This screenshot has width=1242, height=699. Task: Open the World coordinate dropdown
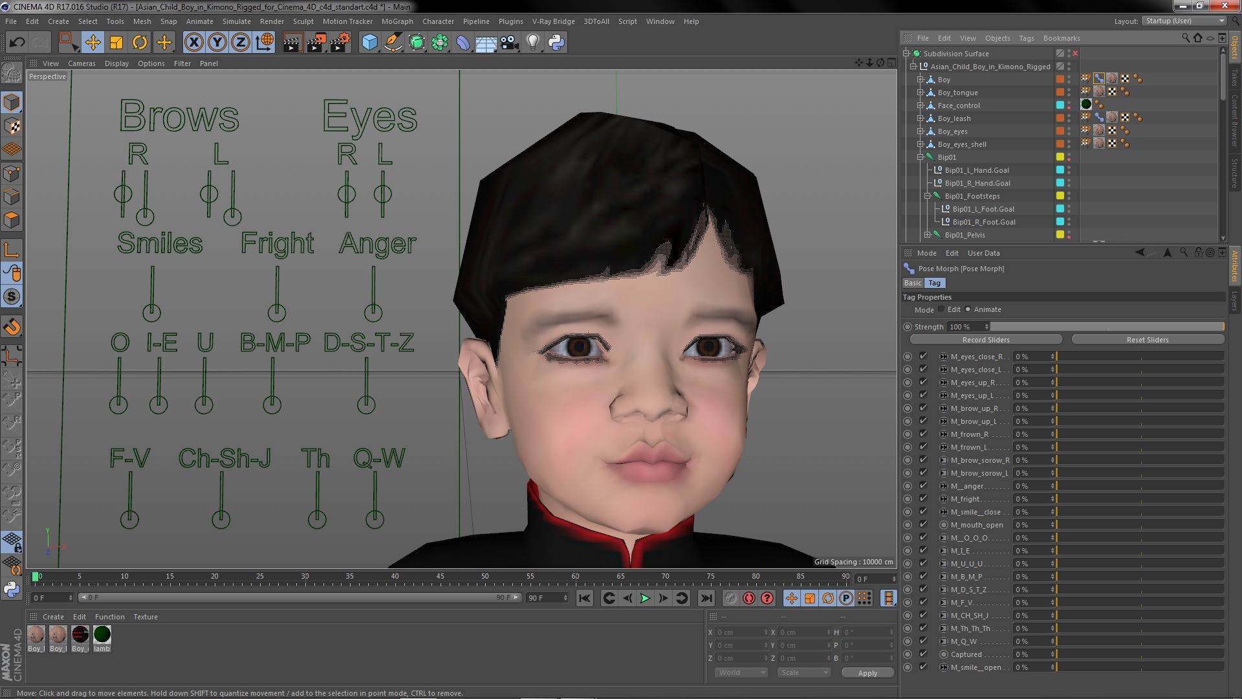(741, 672)
